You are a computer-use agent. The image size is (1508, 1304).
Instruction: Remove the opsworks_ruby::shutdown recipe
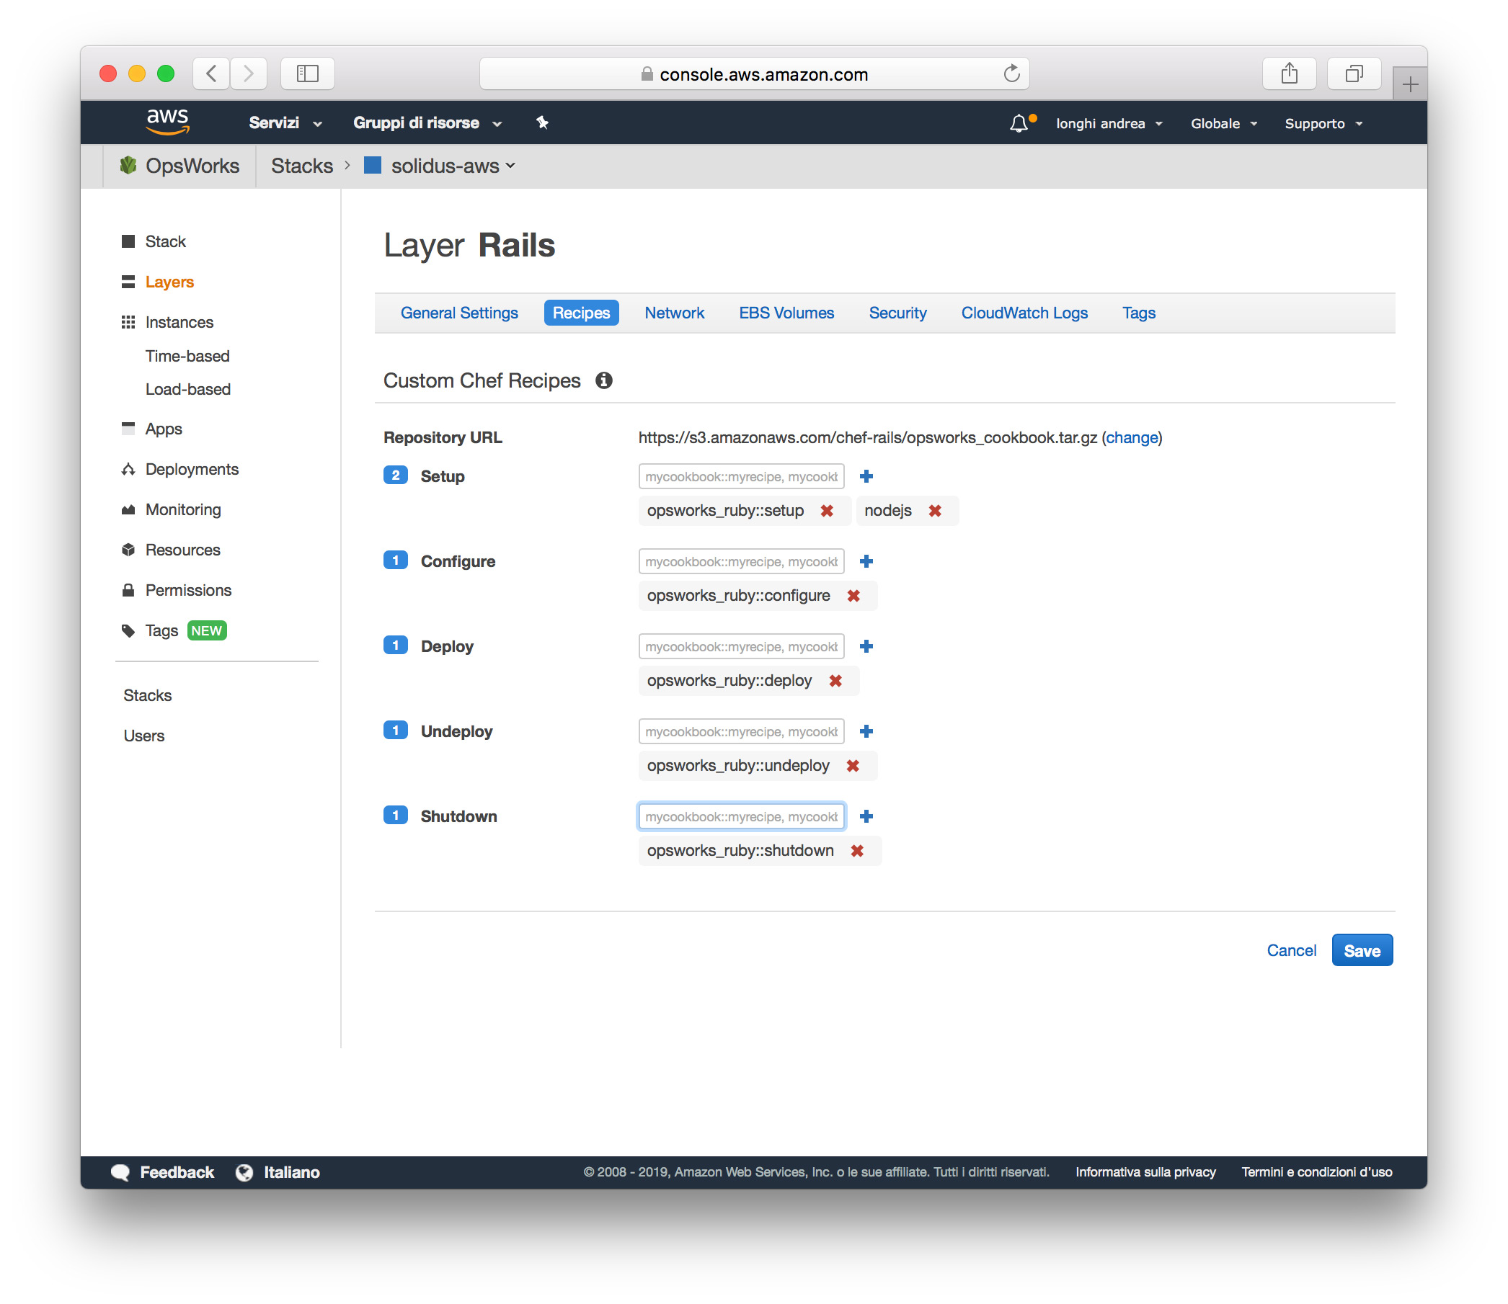pos(857,850)
